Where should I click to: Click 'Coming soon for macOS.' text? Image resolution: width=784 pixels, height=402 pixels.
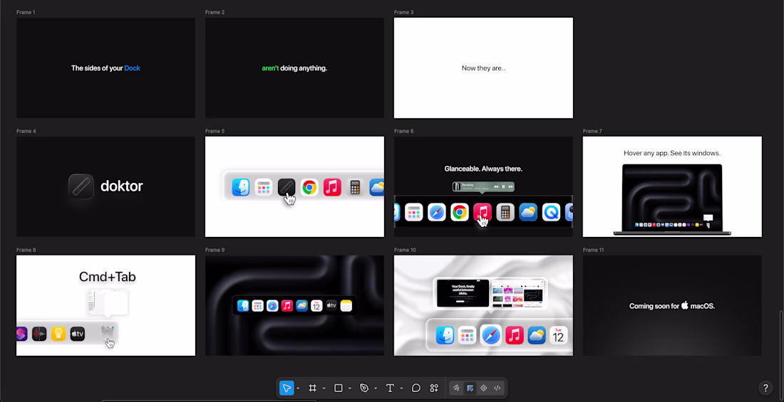(x=672, y=306)
